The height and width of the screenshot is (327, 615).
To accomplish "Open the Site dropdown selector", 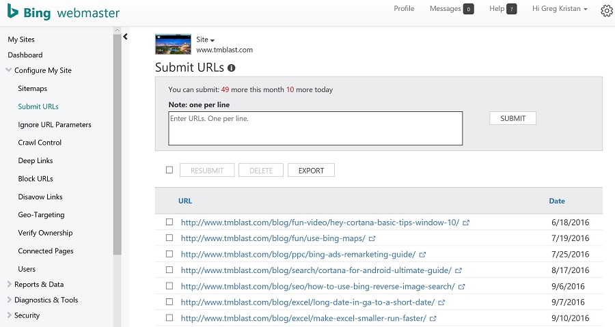I will click(x=206, y=40).
